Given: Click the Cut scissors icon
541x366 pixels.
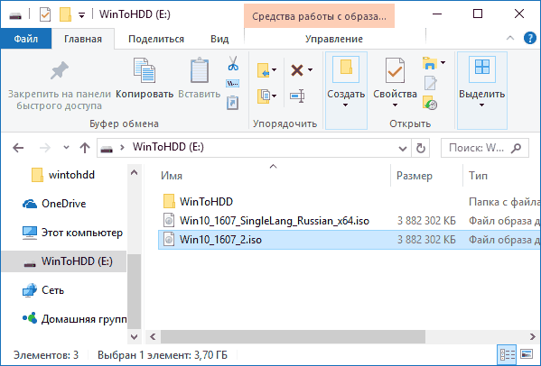Looking at the screenshot, I should point(233,63).
